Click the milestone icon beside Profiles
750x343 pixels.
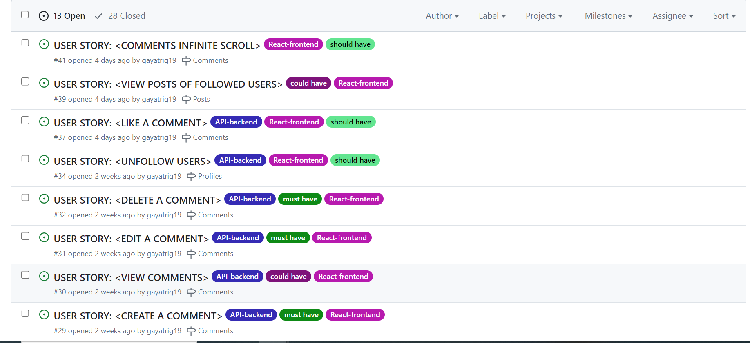[191, 177]
